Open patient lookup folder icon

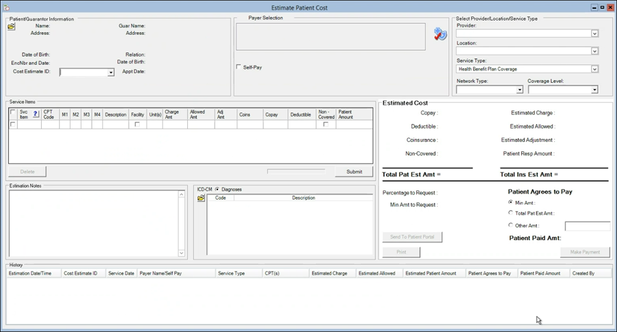pos(11,27)
